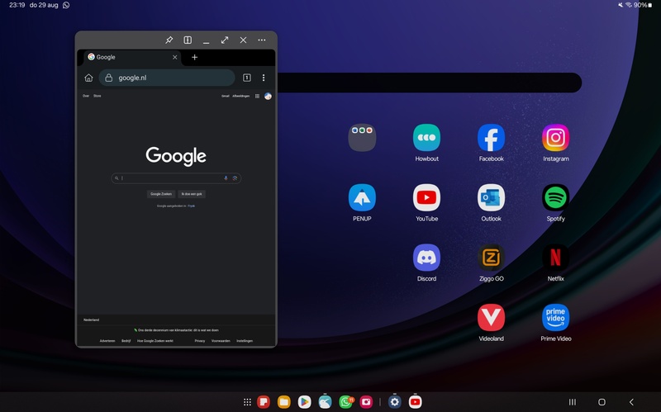661x412 pixels.
Task: Open WhatsApp from the taskbar
Action: 345,402
